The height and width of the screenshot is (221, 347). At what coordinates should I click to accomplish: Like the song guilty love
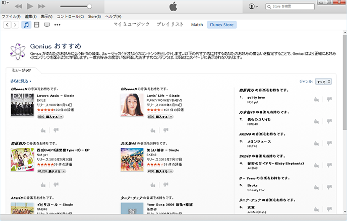click(316, 100)
